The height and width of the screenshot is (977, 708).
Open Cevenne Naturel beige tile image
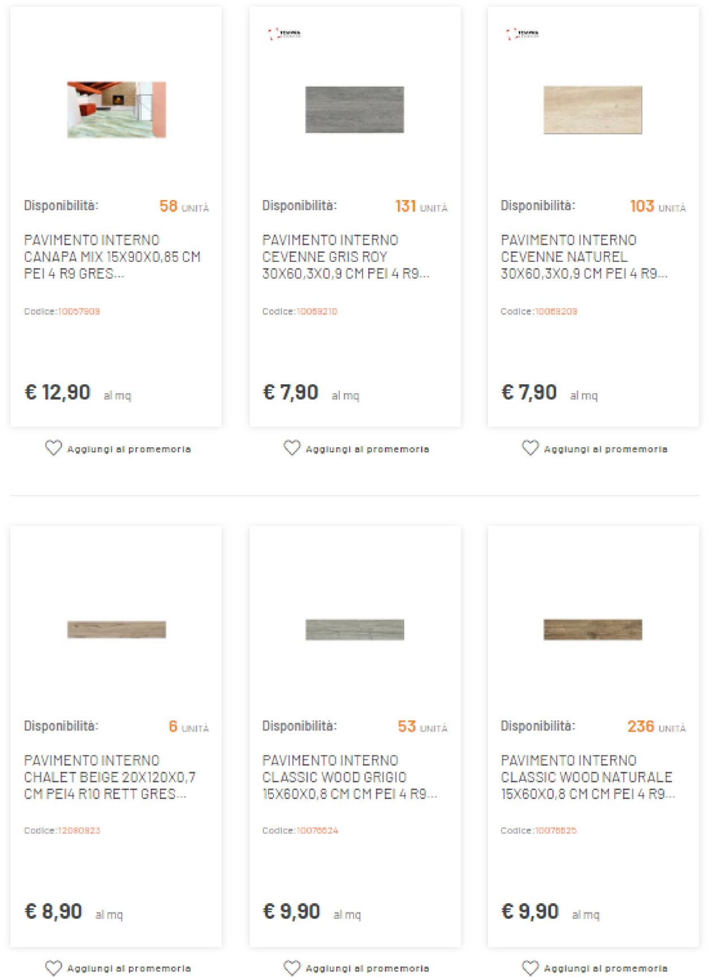(593, 109)
